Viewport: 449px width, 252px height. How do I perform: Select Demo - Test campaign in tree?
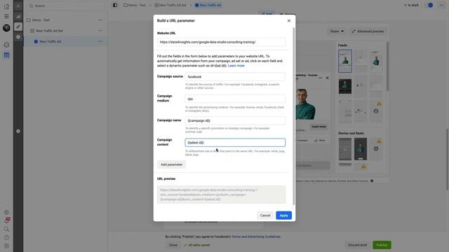point(41,20)
